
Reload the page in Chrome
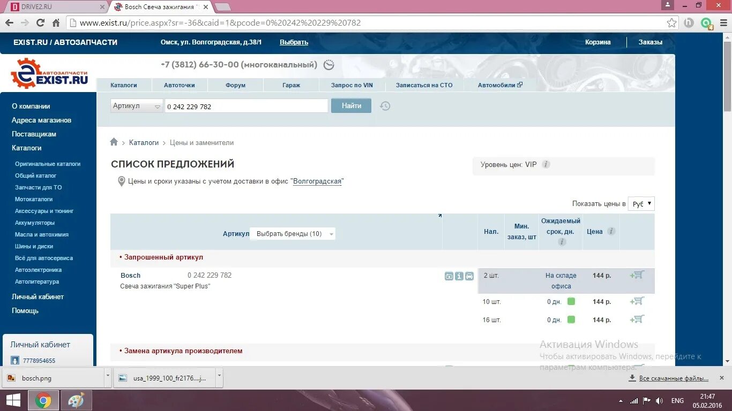click(40, 23)
